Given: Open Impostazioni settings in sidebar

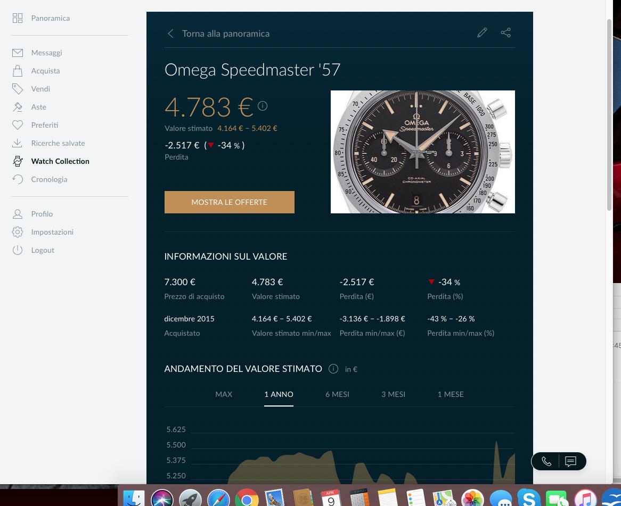Looking at the screenshot, I should (x=52, y=232).
